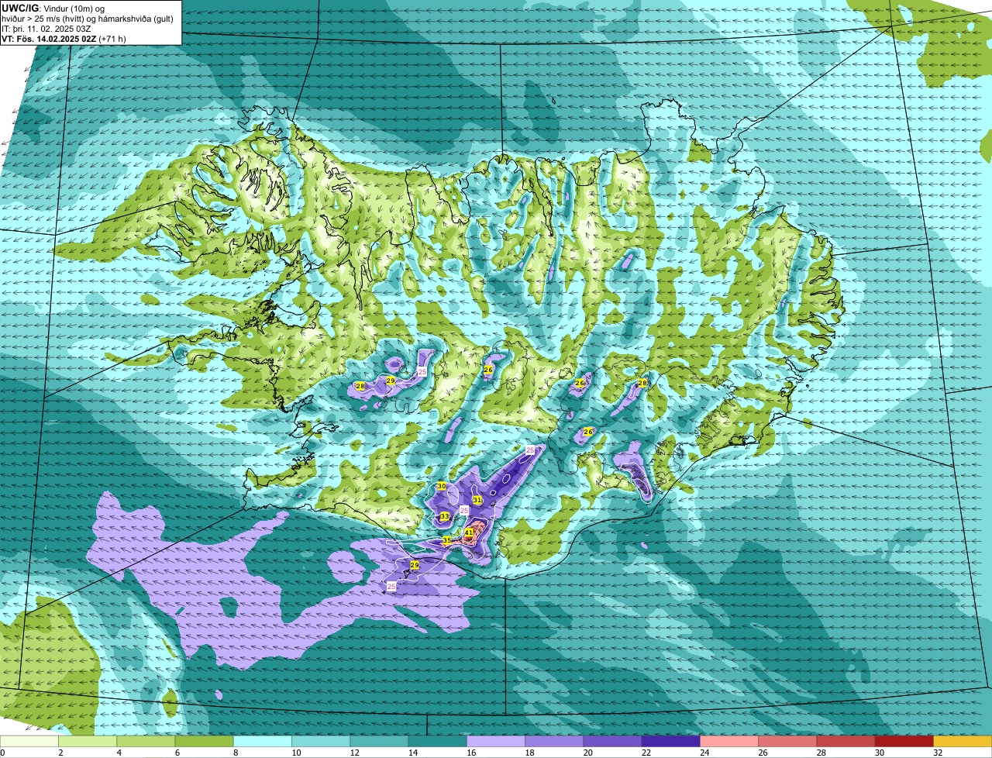The height and width of the screenshot is (758, 992).
Task: Select the 8–10 m/s pale cyan swatch
Action: (263, 742)
